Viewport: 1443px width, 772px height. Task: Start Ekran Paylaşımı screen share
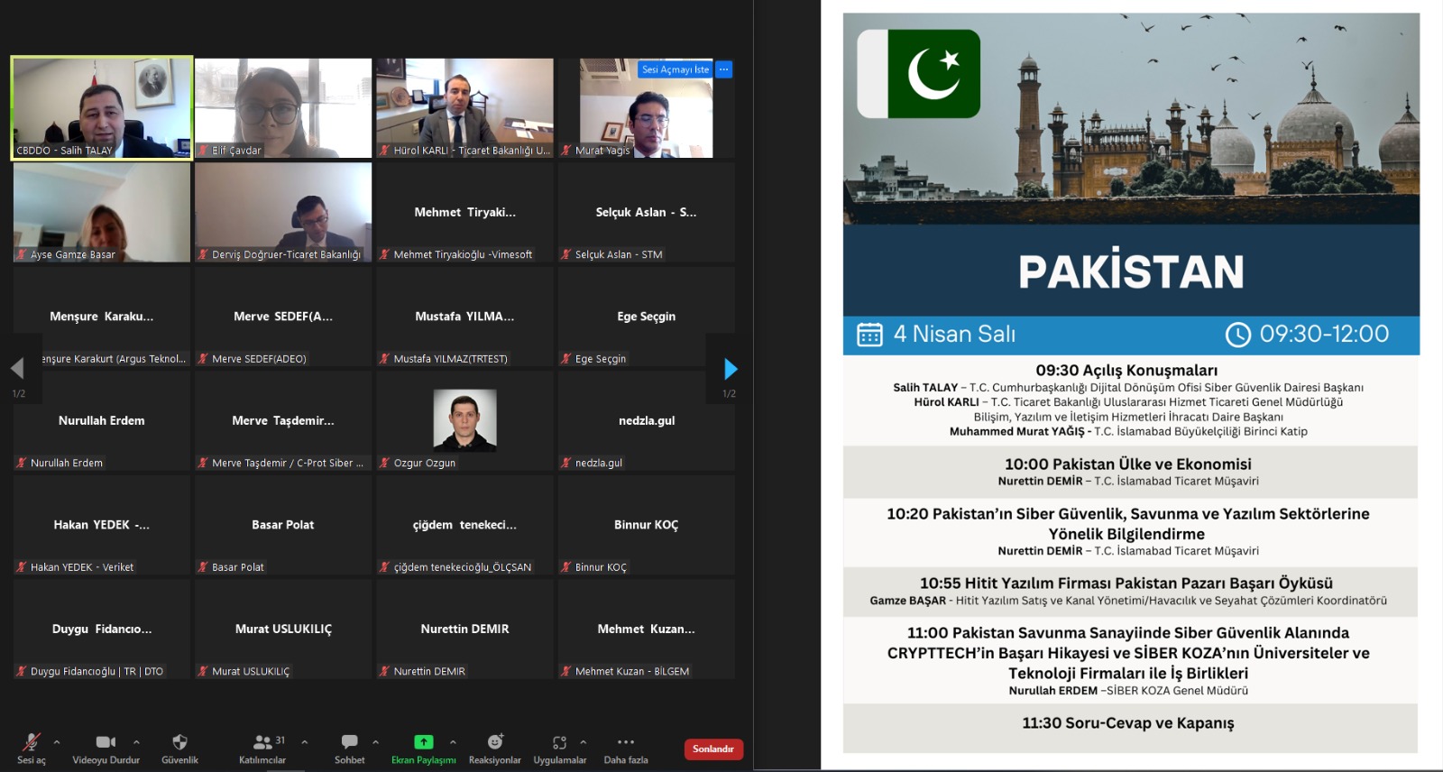tap(423, 743)
